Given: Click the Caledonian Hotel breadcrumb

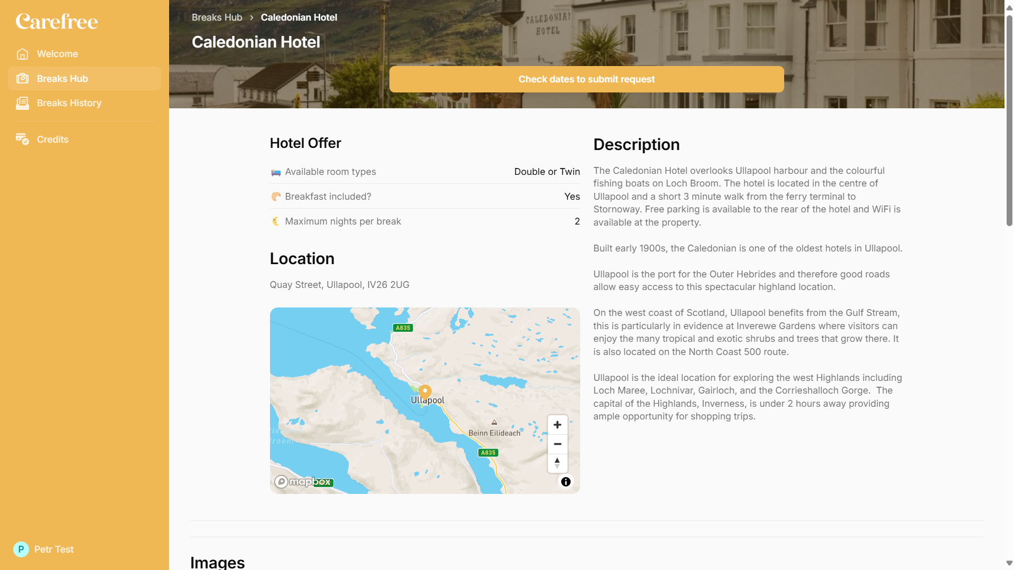Looking at the screenshot, I should point(299,17).
